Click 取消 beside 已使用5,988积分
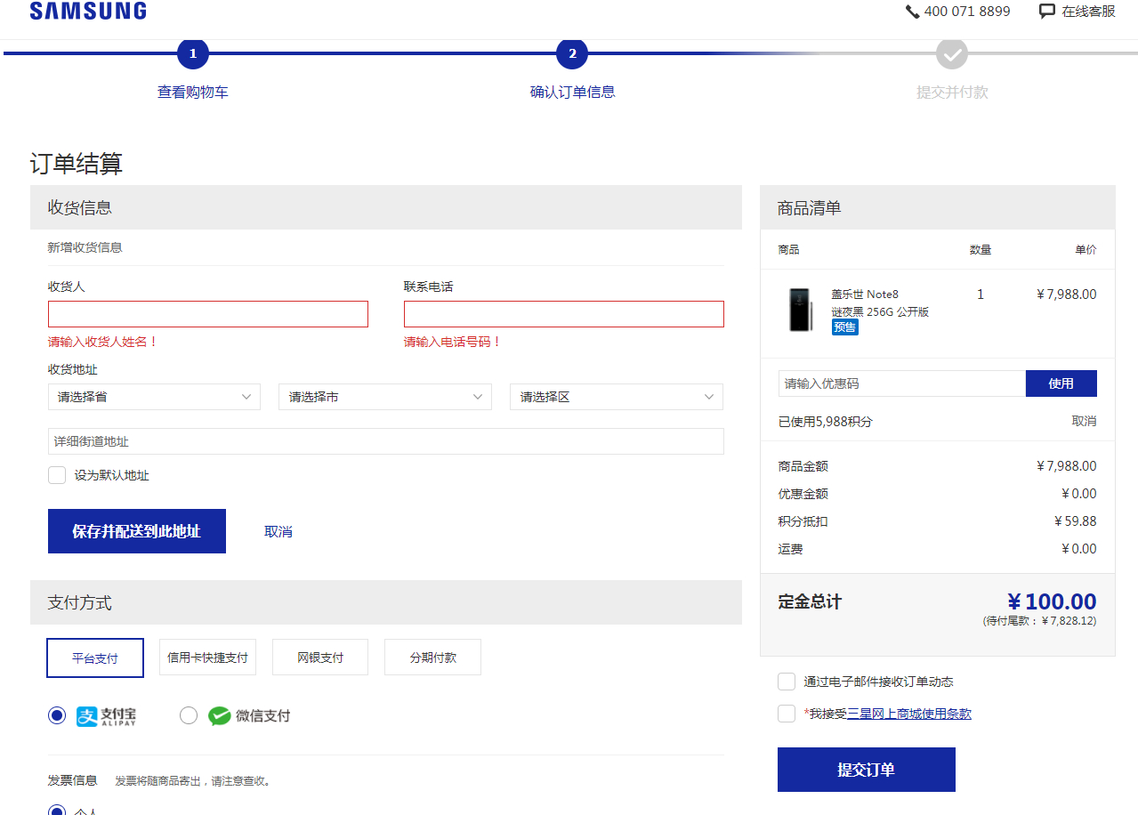 click(x=1084, y=421)
